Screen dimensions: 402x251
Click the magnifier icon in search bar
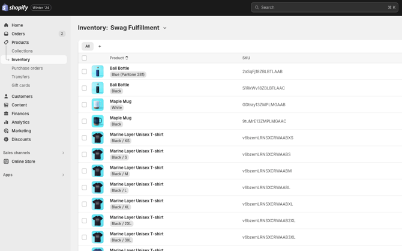[257, 7]
